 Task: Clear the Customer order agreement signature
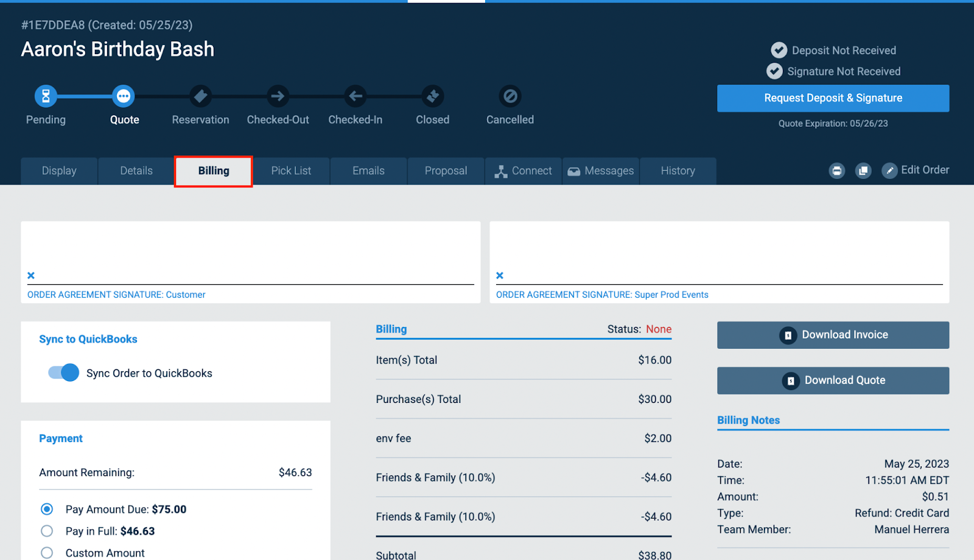pos(30,275)
